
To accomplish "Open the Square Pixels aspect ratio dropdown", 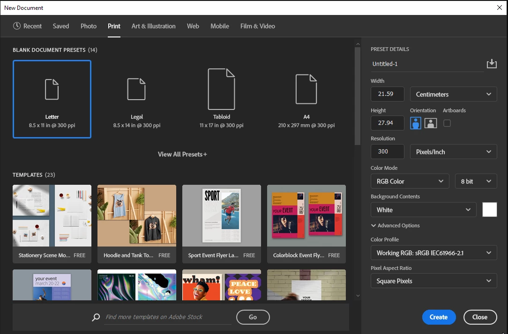I will tap(433, 281).
